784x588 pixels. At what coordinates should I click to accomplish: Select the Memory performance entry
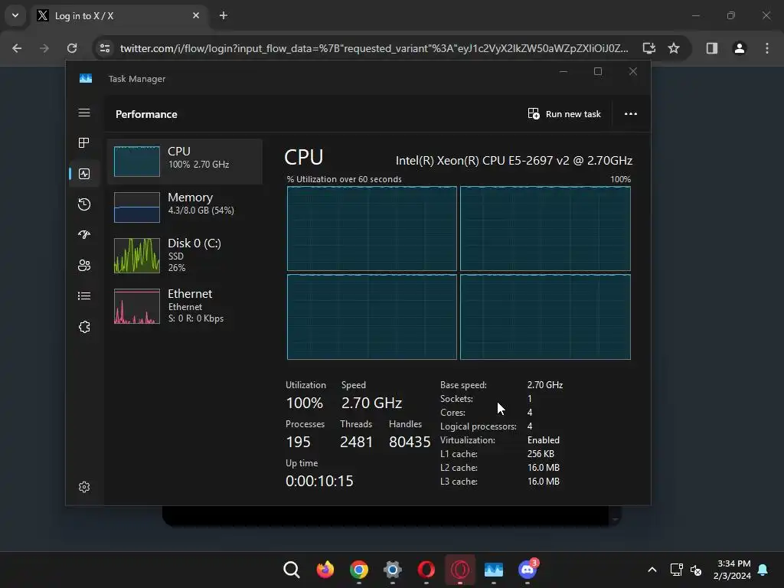[185, 207]
